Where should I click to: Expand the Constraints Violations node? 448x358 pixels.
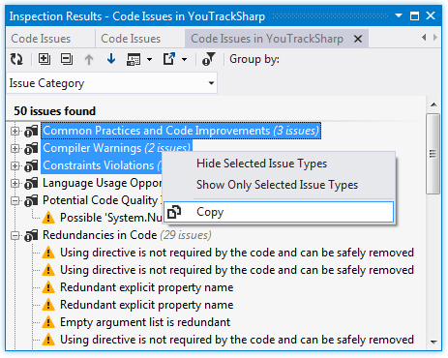tap(15, 165)
